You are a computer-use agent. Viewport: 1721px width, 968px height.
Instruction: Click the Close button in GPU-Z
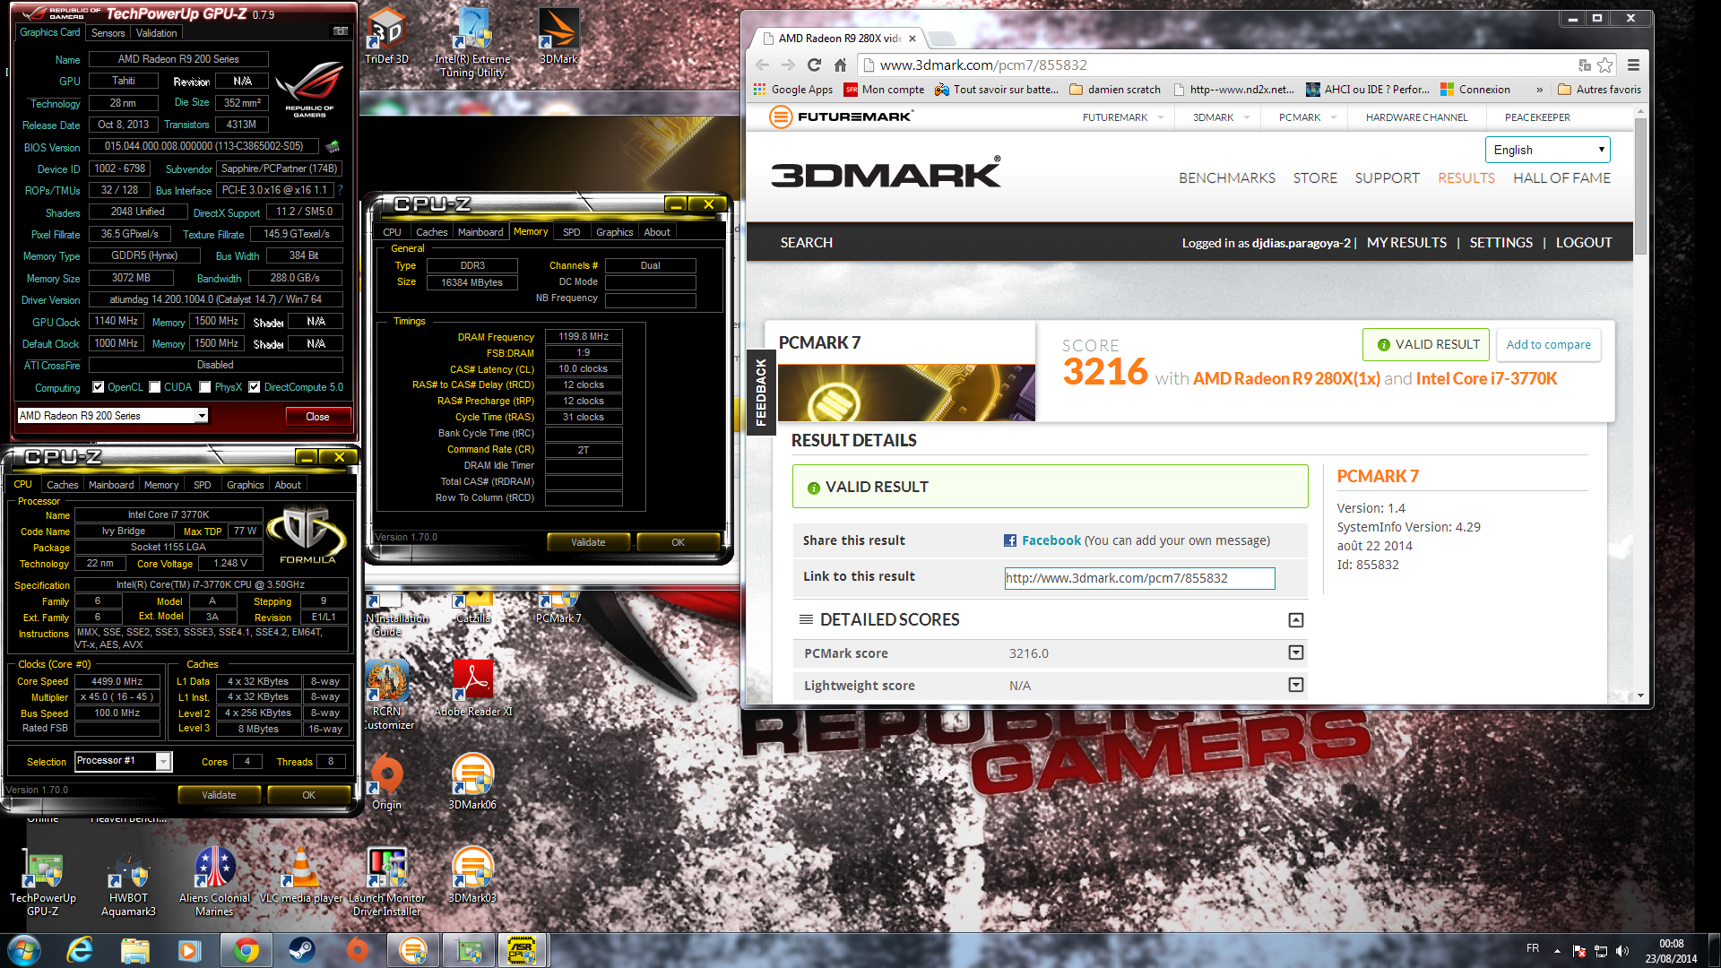[x=317, y=417]
